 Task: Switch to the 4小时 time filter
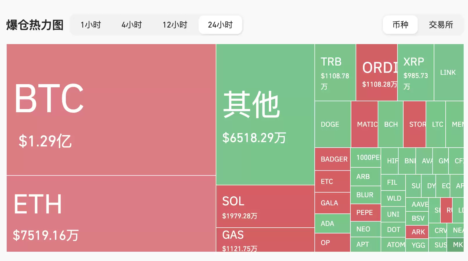coord(132,25)
